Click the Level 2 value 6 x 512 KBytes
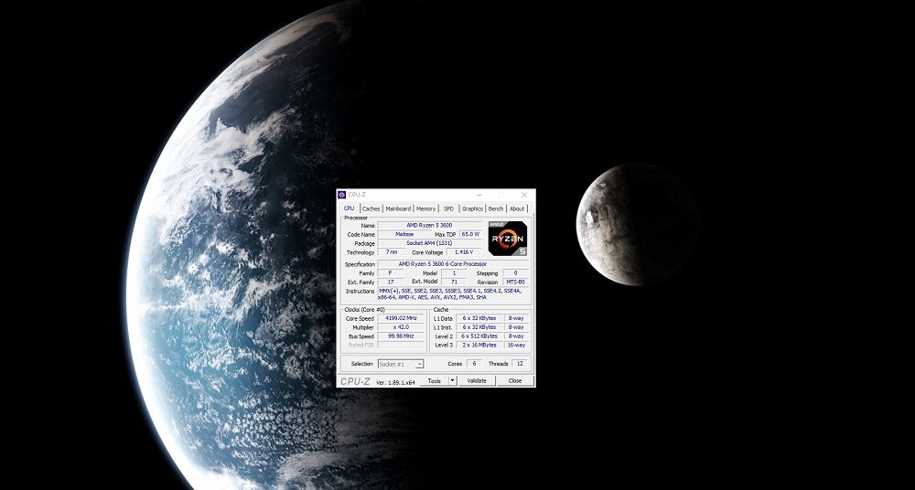The height and width of the screenshot is (490, 915). [x=479, y=336]
